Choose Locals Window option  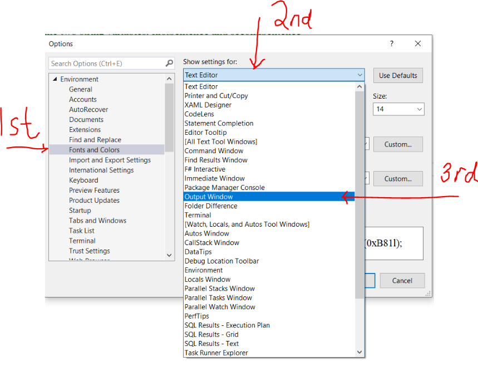point(269,279)
